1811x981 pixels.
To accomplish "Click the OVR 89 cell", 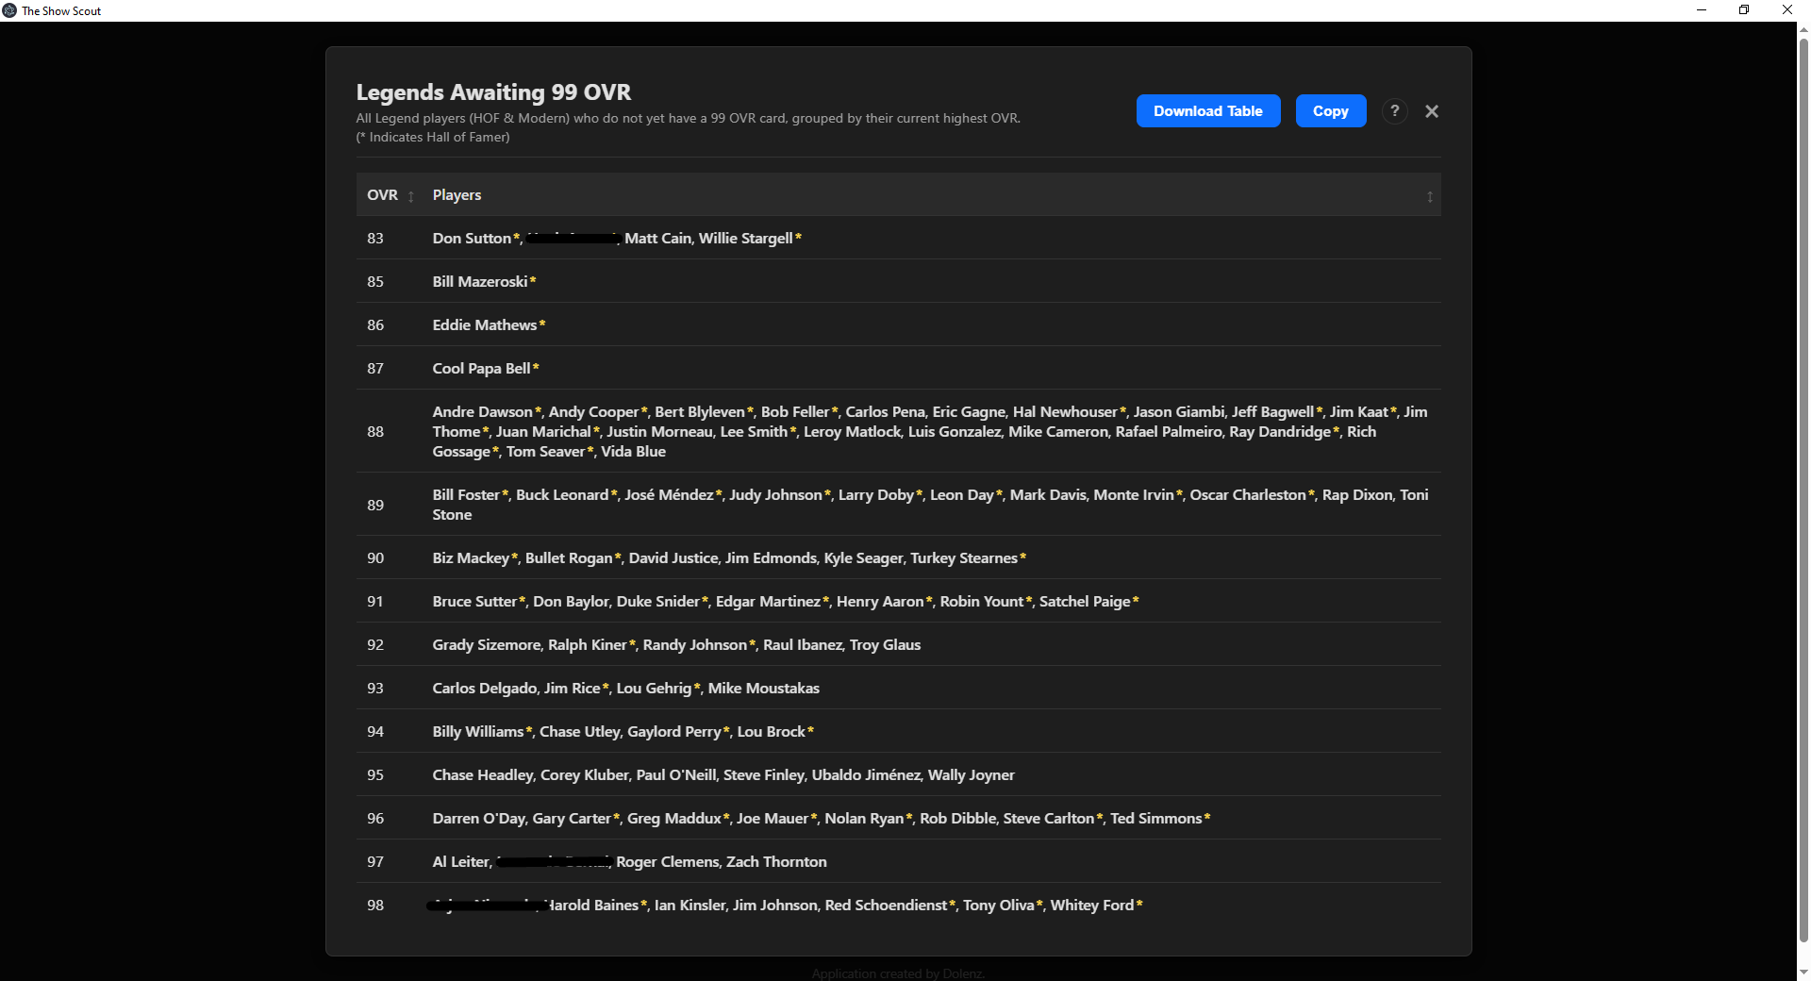I will [x=375, y=506].
